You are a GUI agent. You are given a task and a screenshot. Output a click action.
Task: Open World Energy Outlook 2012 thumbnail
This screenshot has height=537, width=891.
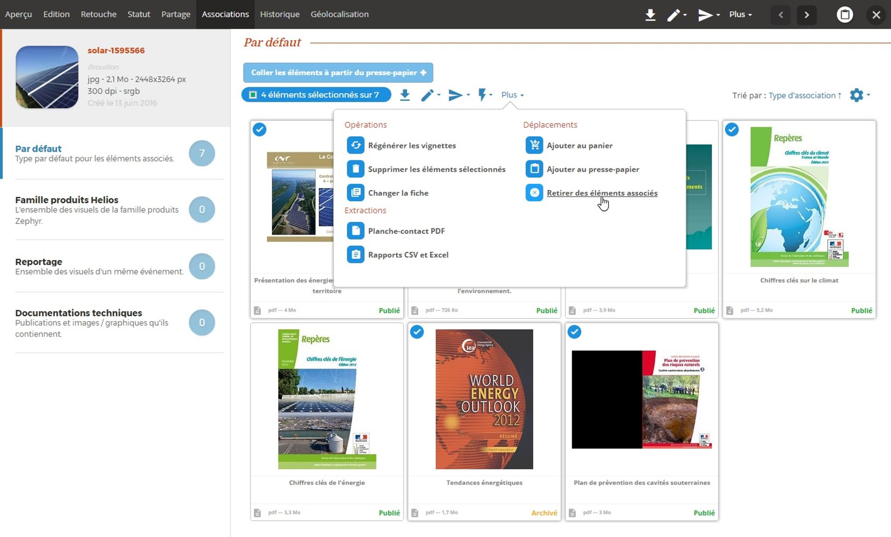[x=484, y=399]
